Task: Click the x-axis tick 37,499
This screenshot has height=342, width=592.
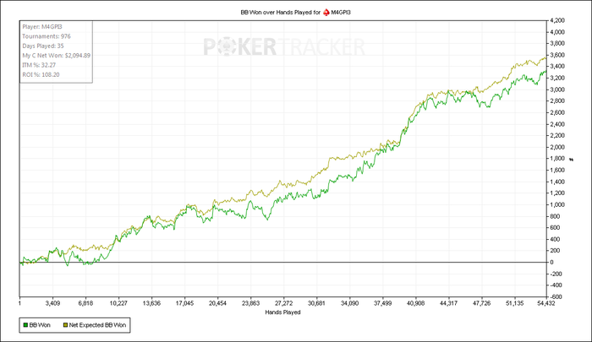Action: pos(382,303)
